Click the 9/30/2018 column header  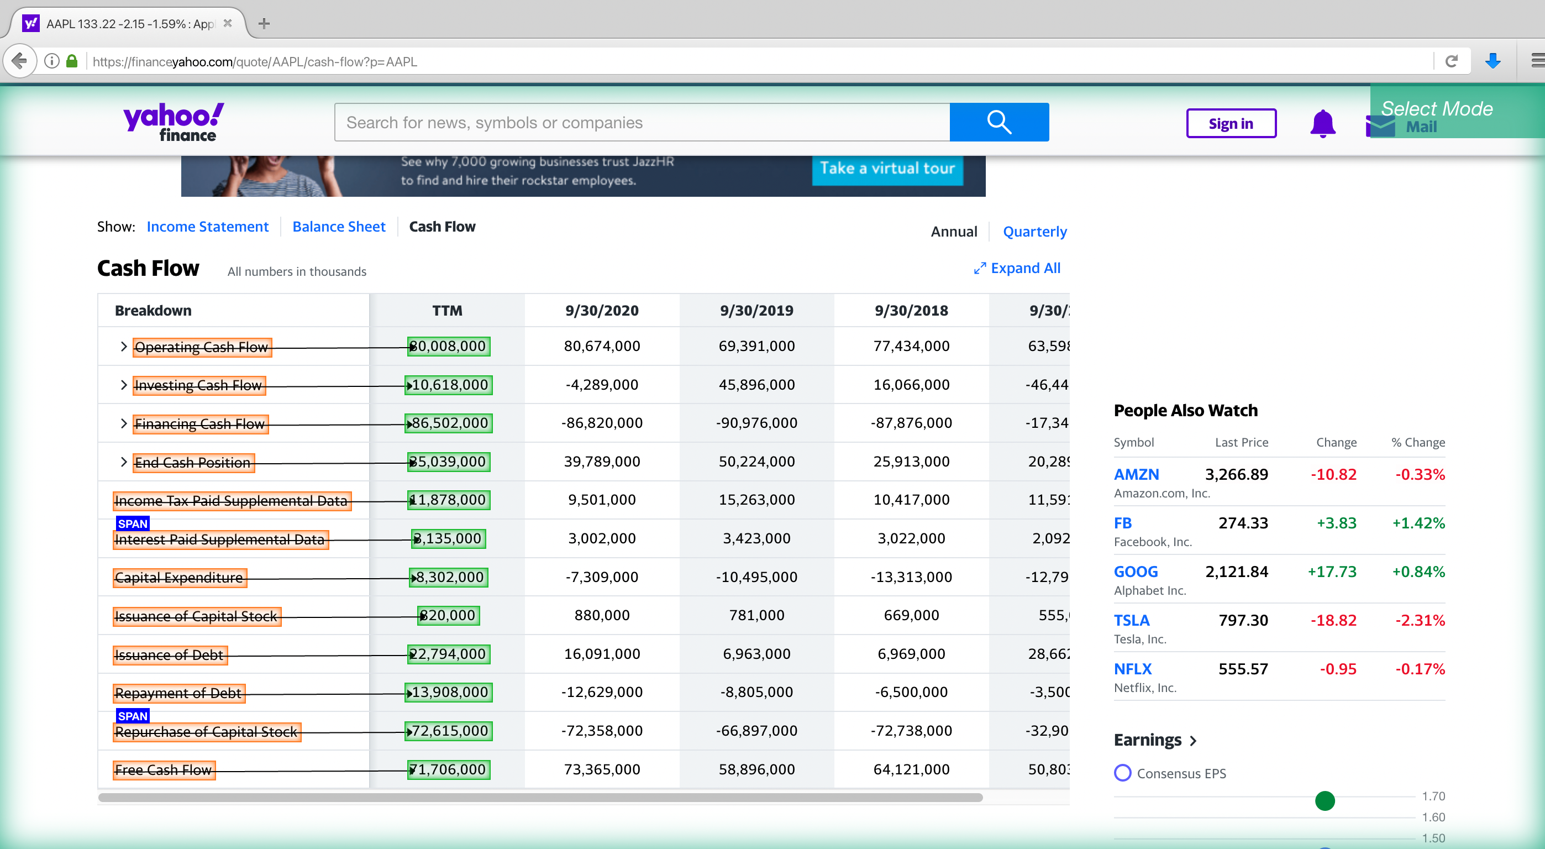coord(911,310)
